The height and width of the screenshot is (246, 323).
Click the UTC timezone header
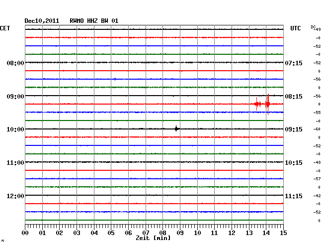coord(295,28)
